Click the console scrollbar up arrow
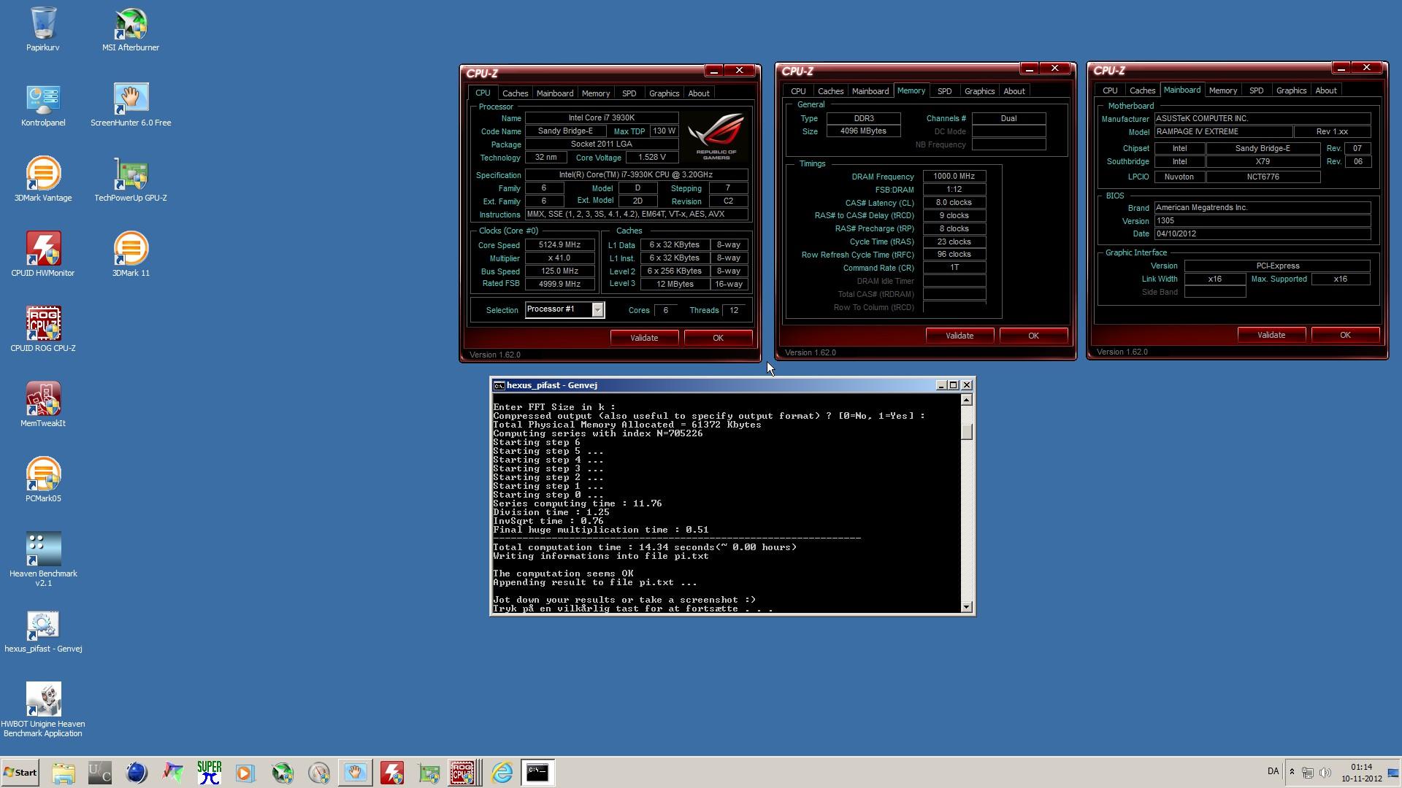This screenshot has height=788, width=1402. tap(967, 400)
